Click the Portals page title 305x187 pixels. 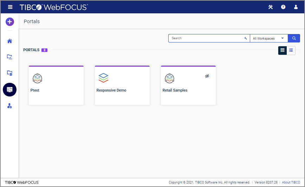(32, 21)
